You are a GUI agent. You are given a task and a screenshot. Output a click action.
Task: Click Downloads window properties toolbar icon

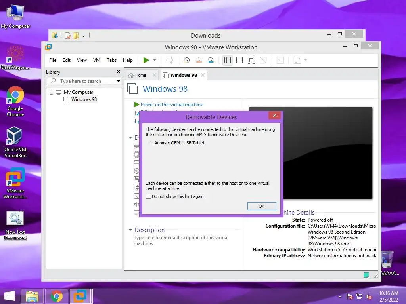click(x=67, y=35)
